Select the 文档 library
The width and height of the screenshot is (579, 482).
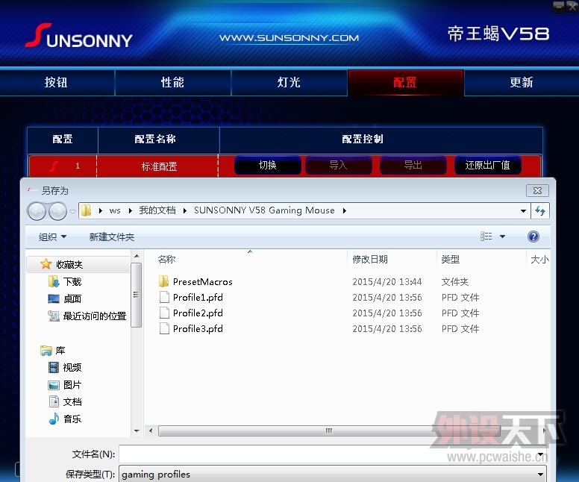coord(72,402)
